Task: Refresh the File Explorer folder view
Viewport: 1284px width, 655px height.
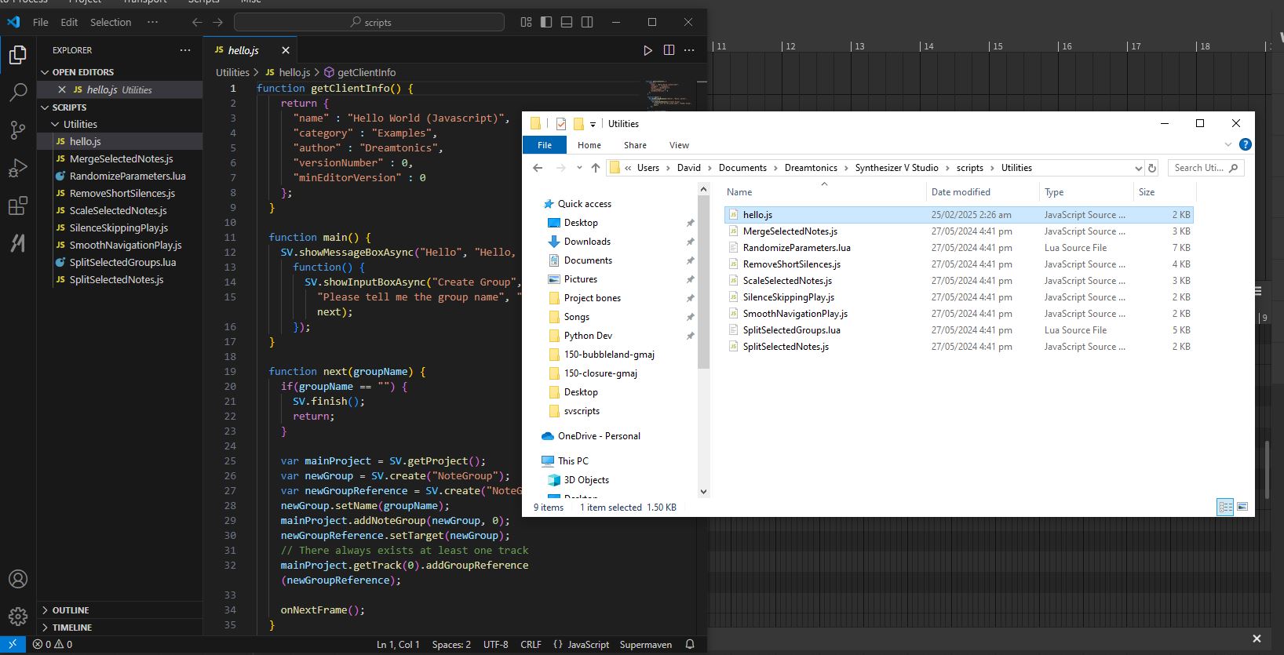Action: pos(1152,168)
